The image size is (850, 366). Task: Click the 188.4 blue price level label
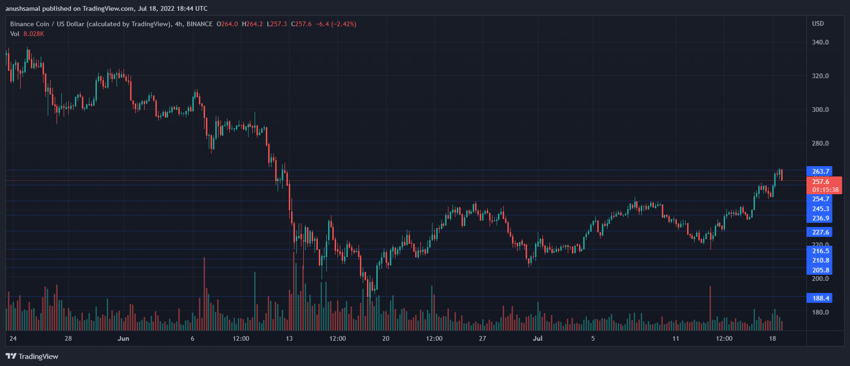click(x=820, y=298)
